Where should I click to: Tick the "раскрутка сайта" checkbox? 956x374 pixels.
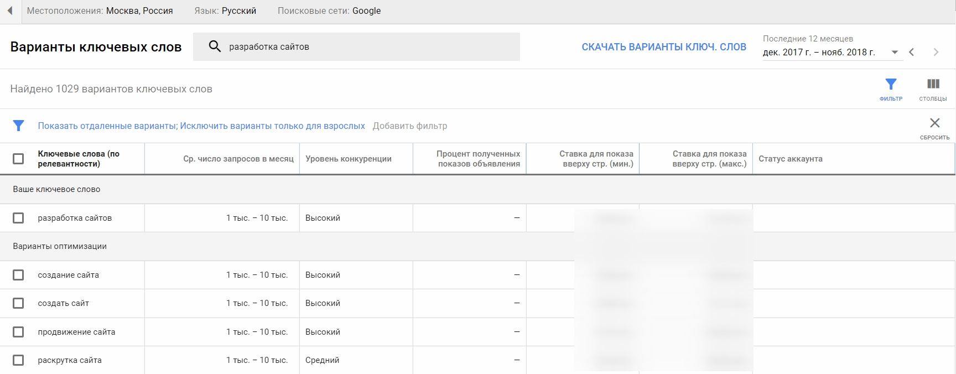point(18,360)
